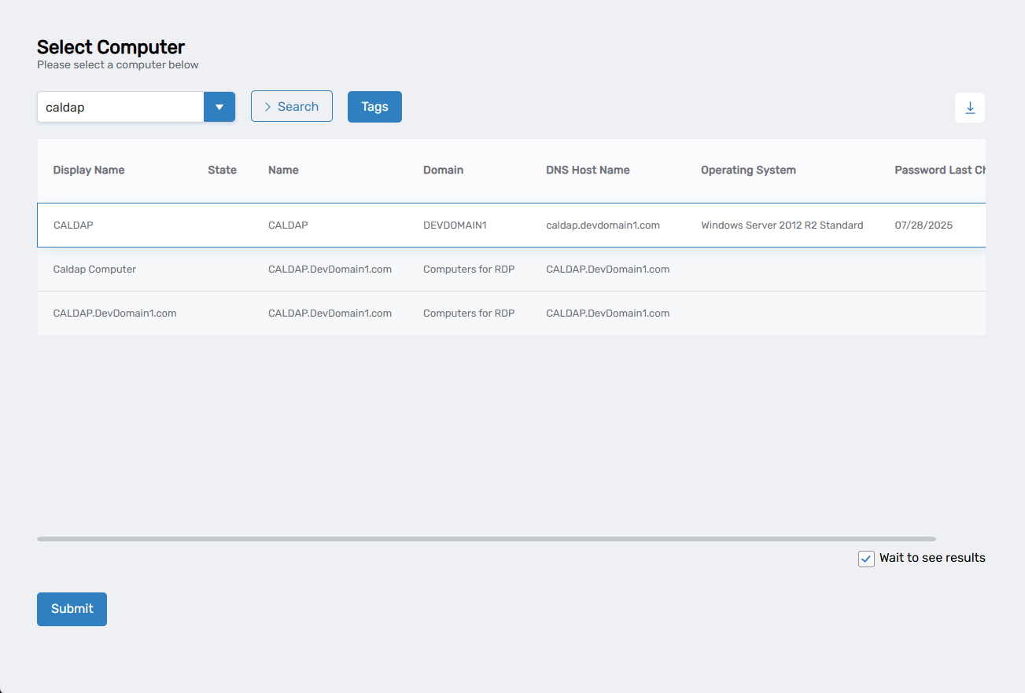Select the row displaying CALDAP.DevDomain1.com
This screenshot has width=1025, height=693.
[115, 313]
